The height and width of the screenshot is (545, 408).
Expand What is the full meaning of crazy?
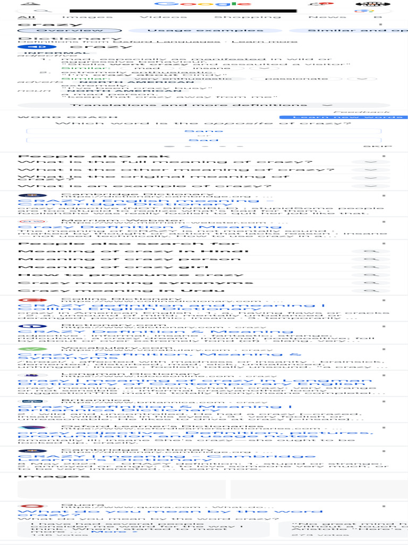click(x=370, y=162)
